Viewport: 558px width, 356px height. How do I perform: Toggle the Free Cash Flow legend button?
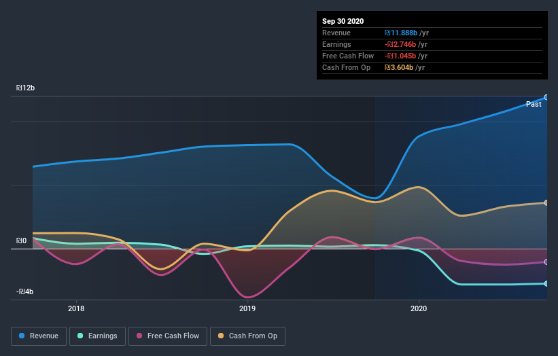tap(168, 336)
